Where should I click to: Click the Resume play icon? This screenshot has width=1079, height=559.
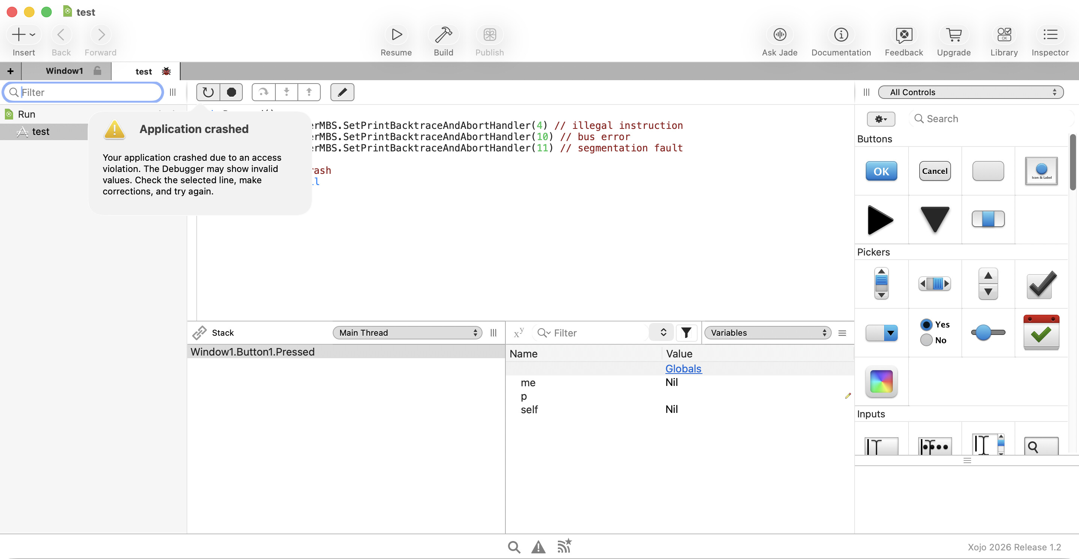[x=396, y=34]
